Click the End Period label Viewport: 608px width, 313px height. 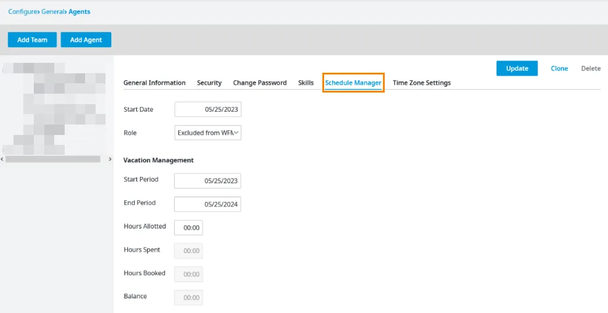tap(139, 202)
